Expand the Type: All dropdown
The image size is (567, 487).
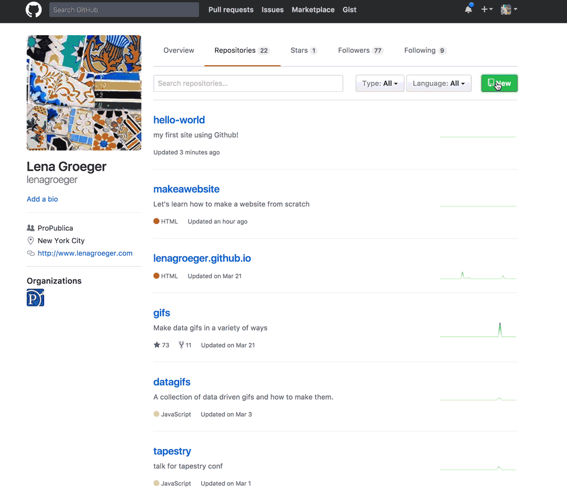tap(380, 83)
